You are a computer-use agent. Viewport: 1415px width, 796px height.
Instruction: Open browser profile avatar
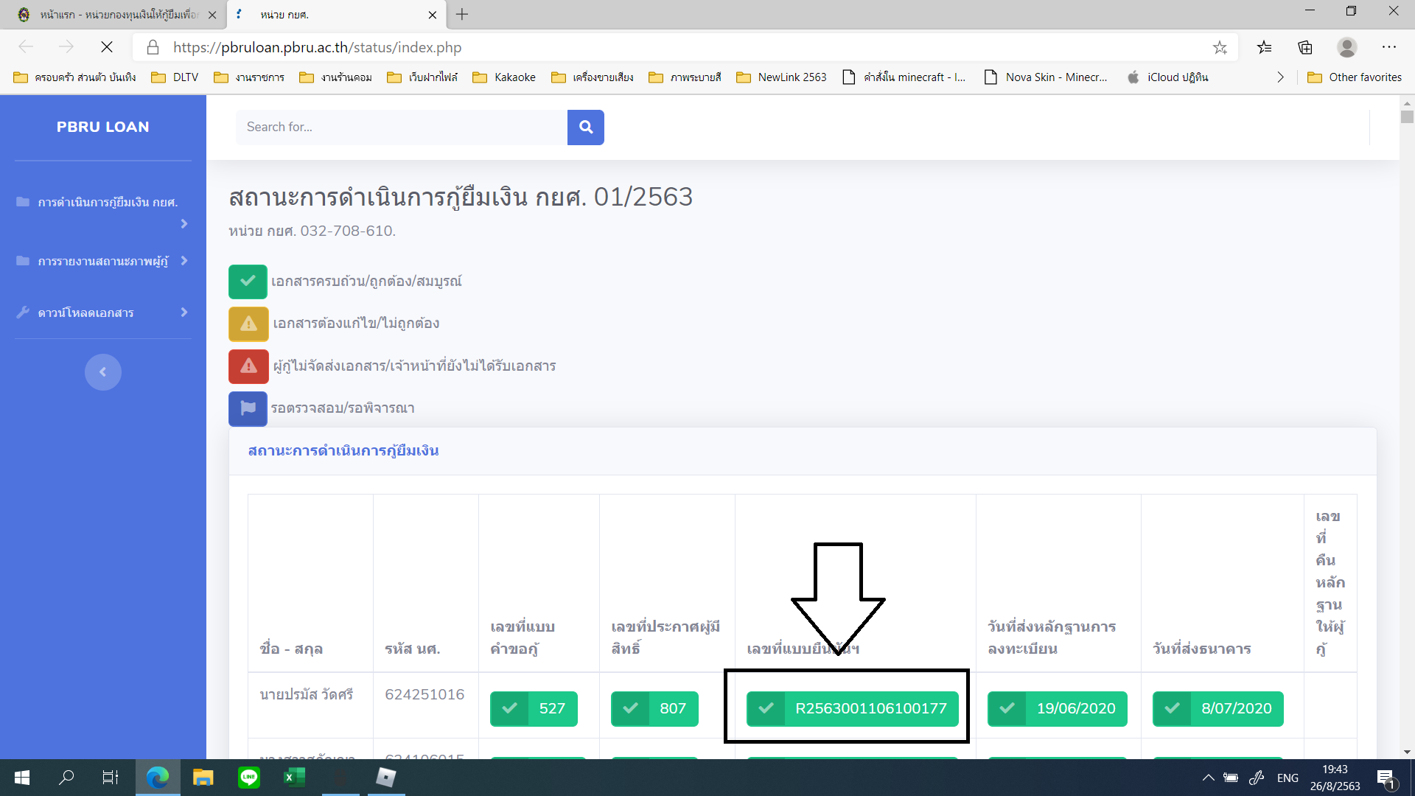1346,47
